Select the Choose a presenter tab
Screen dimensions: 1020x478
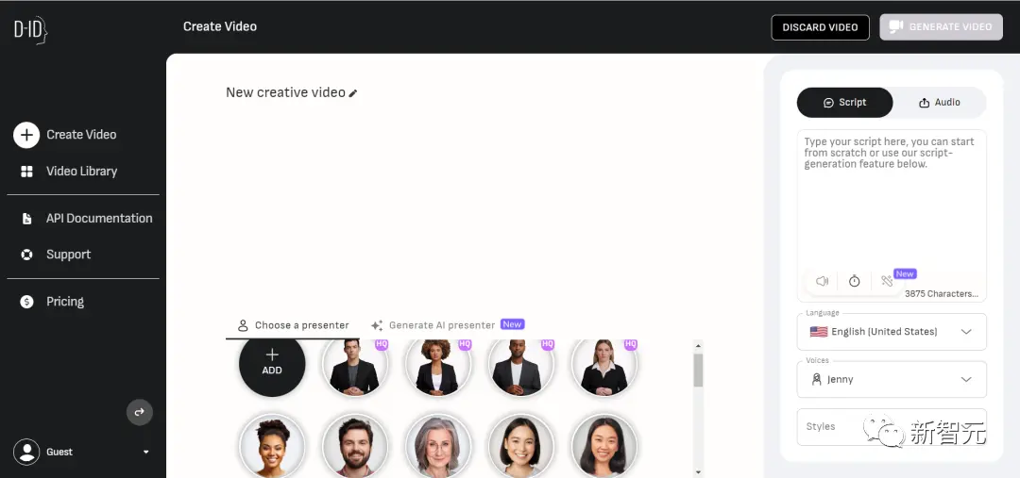coord(293,325)
